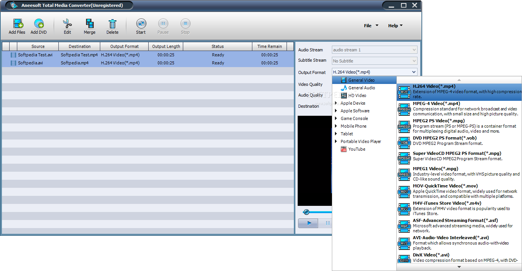
Task: Click the Add Files toolbar icon
Action: pyautogui.click(x=18, y=24)
